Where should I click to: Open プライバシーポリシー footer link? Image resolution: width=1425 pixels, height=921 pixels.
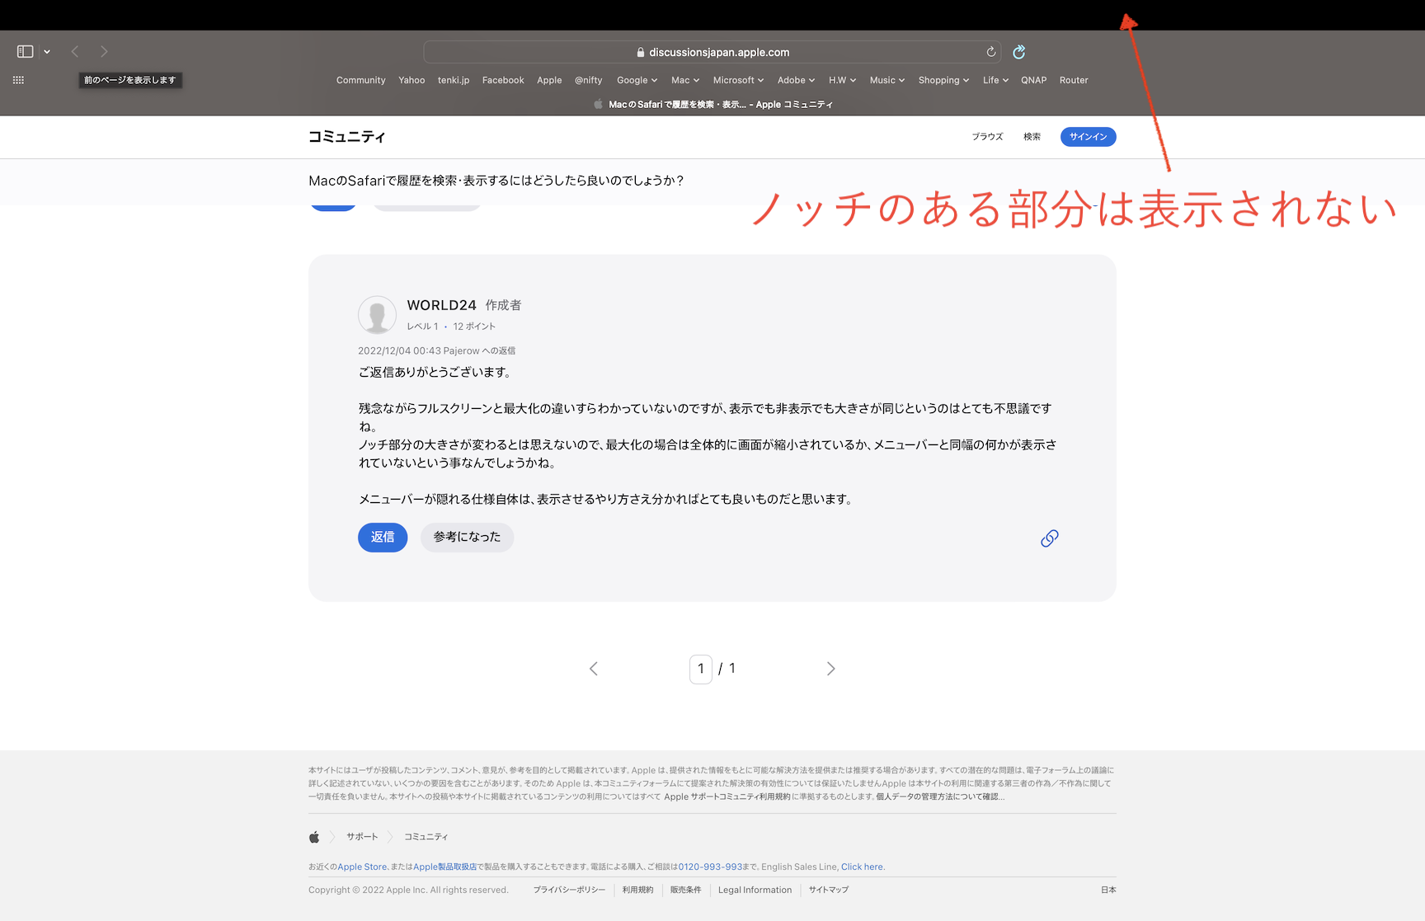569,890
